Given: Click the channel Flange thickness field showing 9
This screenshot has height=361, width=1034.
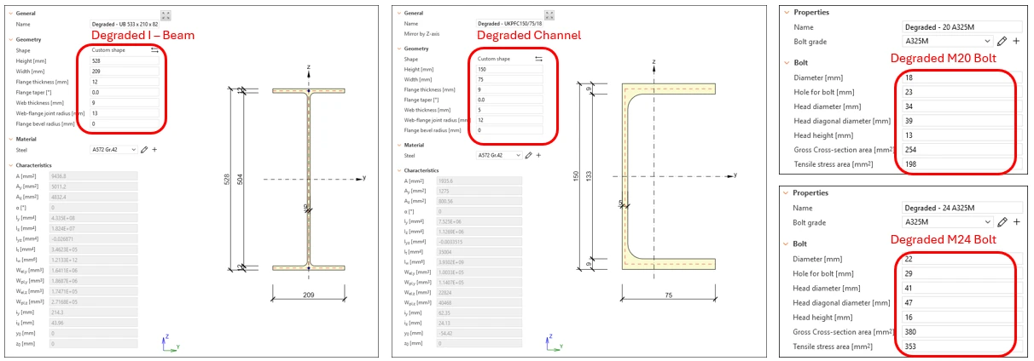Looking at the screenshot, I should (x=509, y=89).
